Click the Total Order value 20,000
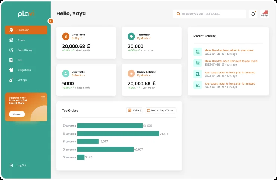The width and height of the screenshot is (277, 180). (136, 46)
